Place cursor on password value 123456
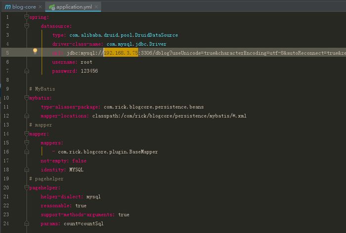Viewport: 346px width, 233px height. [x=89, y=71]
